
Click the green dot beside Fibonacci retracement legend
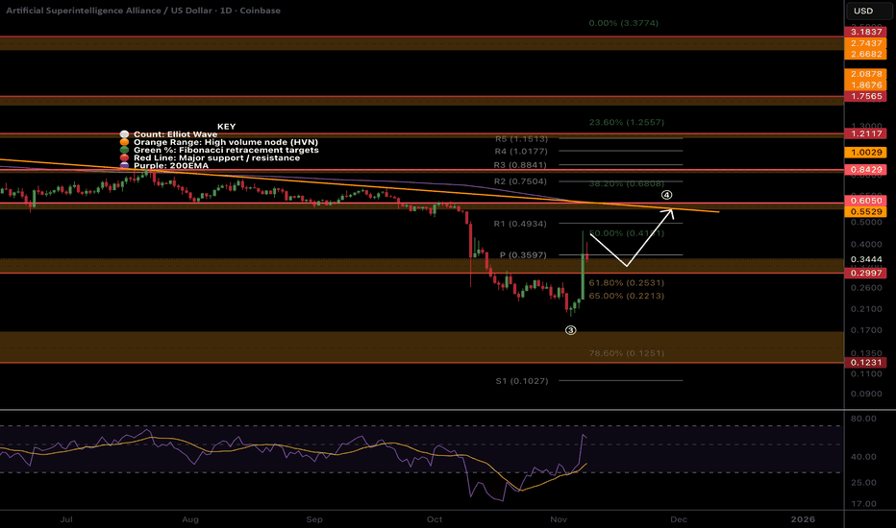122,150
